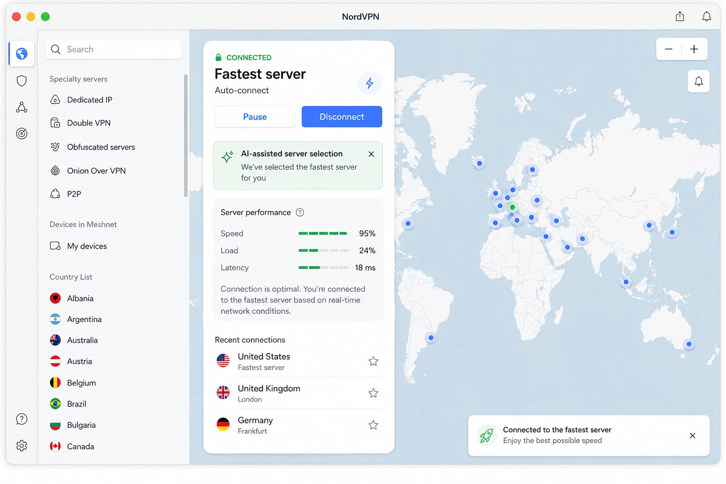Click the share icon in title bar
Viewport: 726px width, 484px height.
coord(680,17)
